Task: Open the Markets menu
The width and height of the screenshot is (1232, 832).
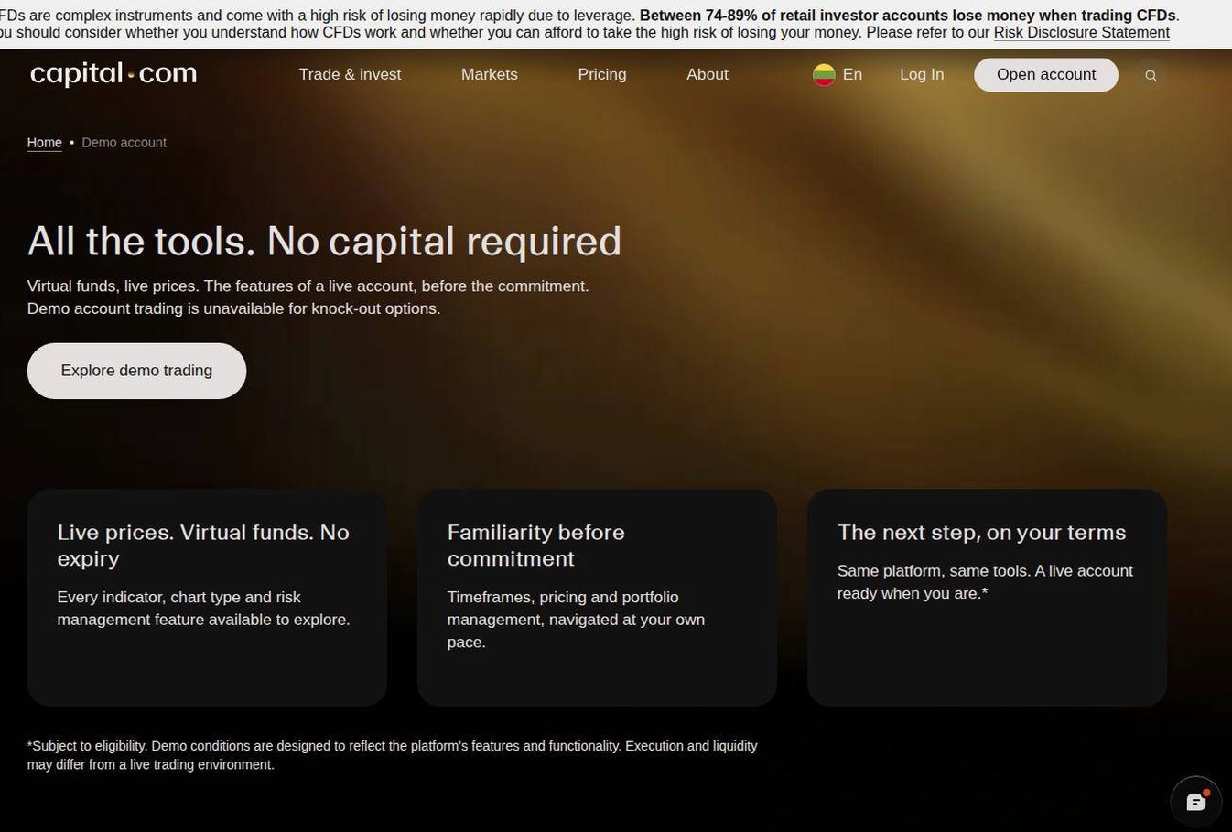Action: click(x=489, y=75)
